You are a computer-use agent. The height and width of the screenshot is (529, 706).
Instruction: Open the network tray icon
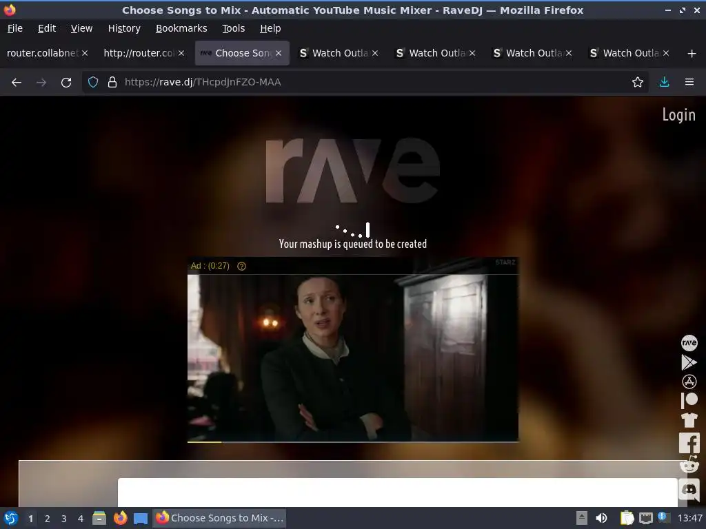coord(645,518)
